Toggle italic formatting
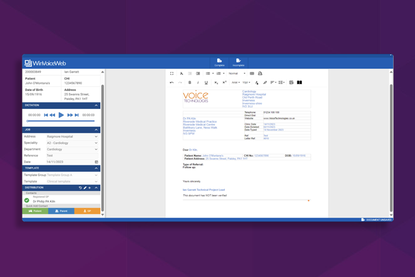The image size is (415, 277). click(x=198, y=82)
